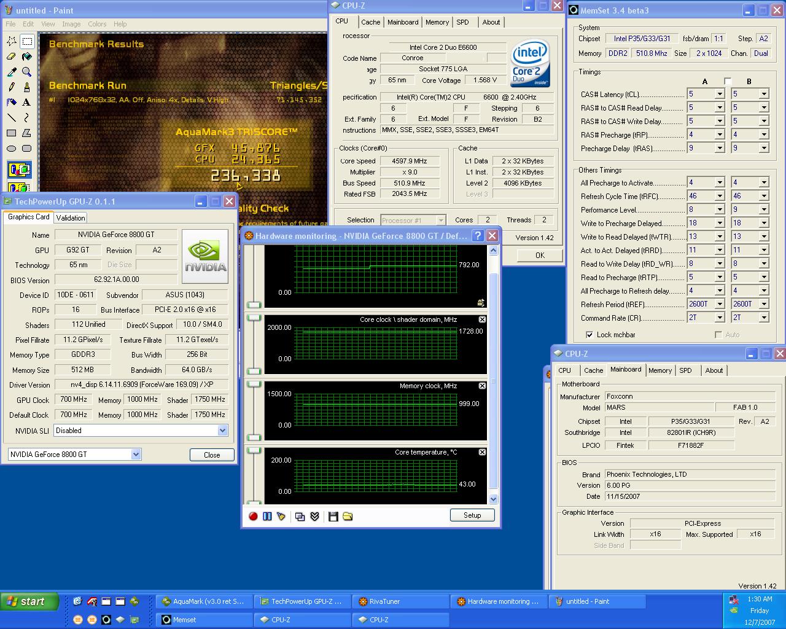Click OK in the CPU-Z window

(x=540, y=255)
